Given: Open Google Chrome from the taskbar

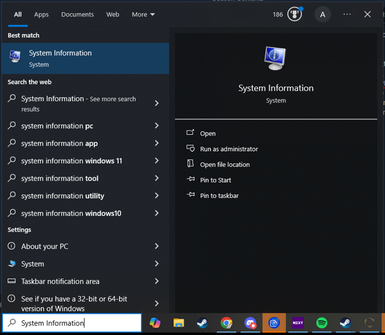Looking at the screenshot, I should [x=226, y=323].
